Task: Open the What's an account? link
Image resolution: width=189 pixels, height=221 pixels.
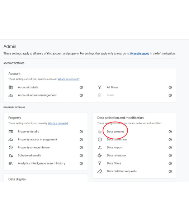Action: point(68,79)
